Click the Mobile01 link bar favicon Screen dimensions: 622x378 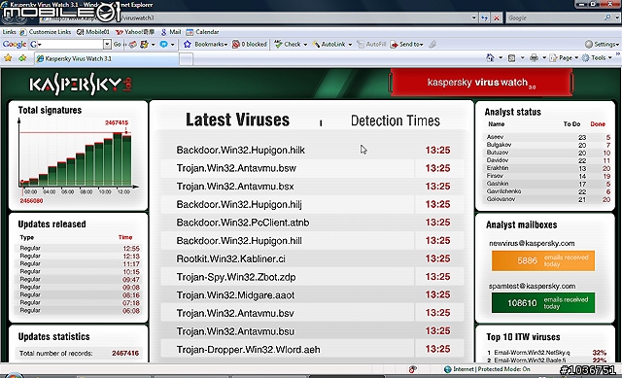click(80, 32)
